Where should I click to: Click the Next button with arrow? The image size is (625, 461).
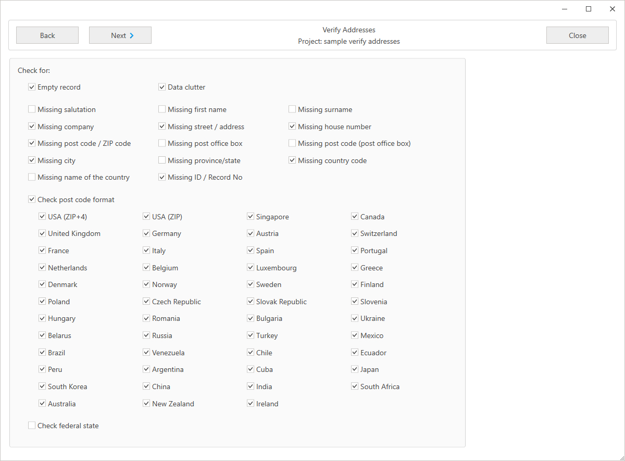[120, 35]
